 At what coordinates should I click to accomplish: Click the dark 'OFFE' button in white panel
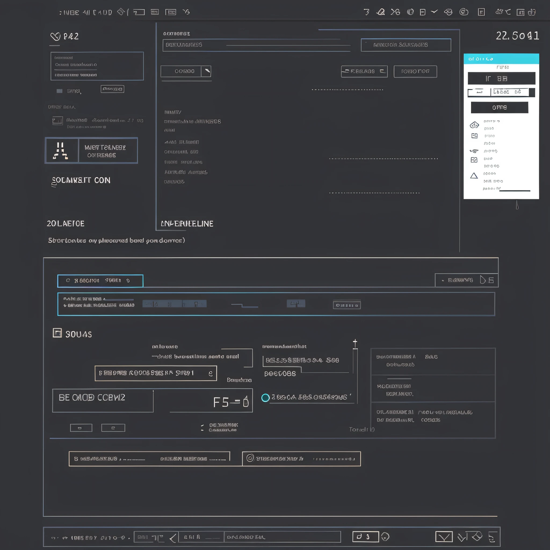pyautogui.click(x=500, y=107)
